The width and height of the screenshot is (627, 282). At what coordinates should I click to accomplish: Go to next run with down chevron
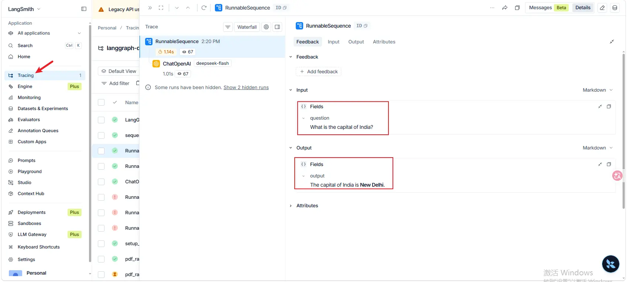[177, 8]
